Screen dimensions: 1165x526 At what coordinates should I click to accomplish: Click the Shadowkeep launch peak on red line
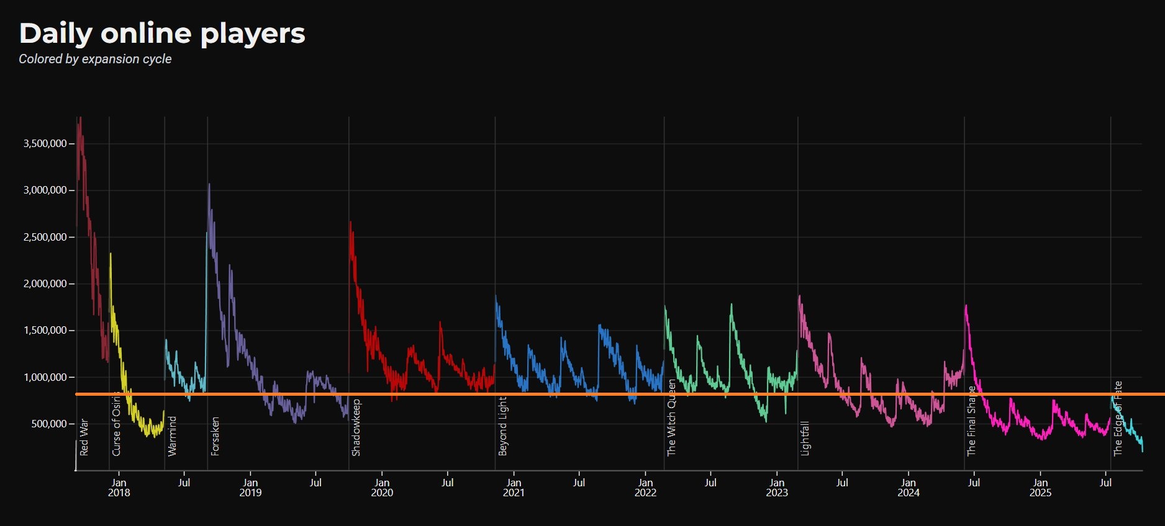[350, 222]
